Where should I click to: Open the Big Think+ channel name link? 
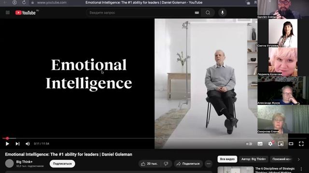pyautogui.click(x=25, y=162)
